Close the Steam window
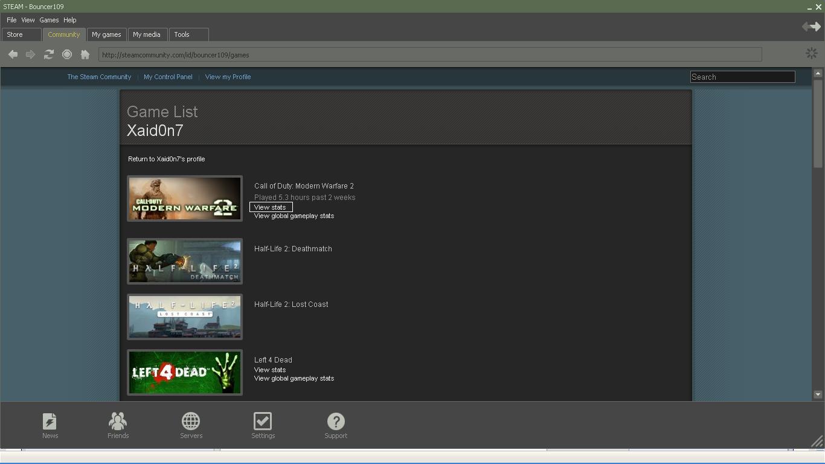Viewport: 825px width, 464px height. click(x=818, y=7)
